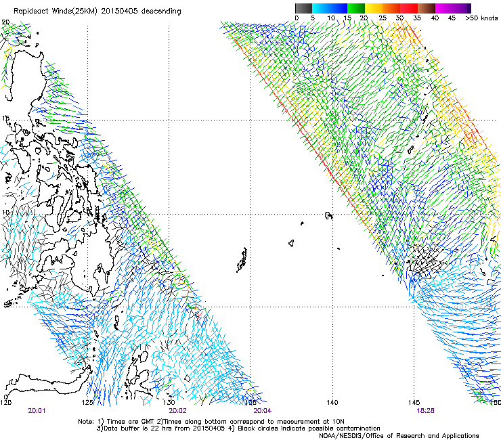The width and height of the screenshot is (501, 440).
Task: Click the '125' longitude axis label
Action: [x=87, y=403]
